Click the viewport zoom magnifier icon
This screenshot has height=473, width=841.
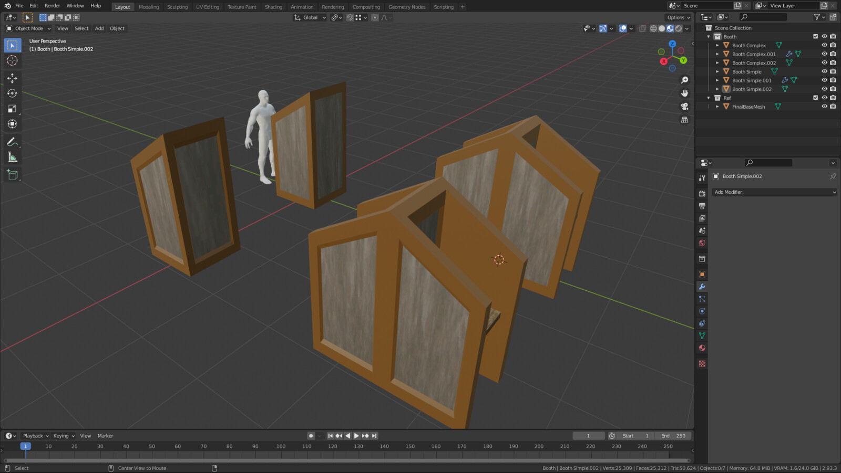pyautogui.click(x=684, y=80)
